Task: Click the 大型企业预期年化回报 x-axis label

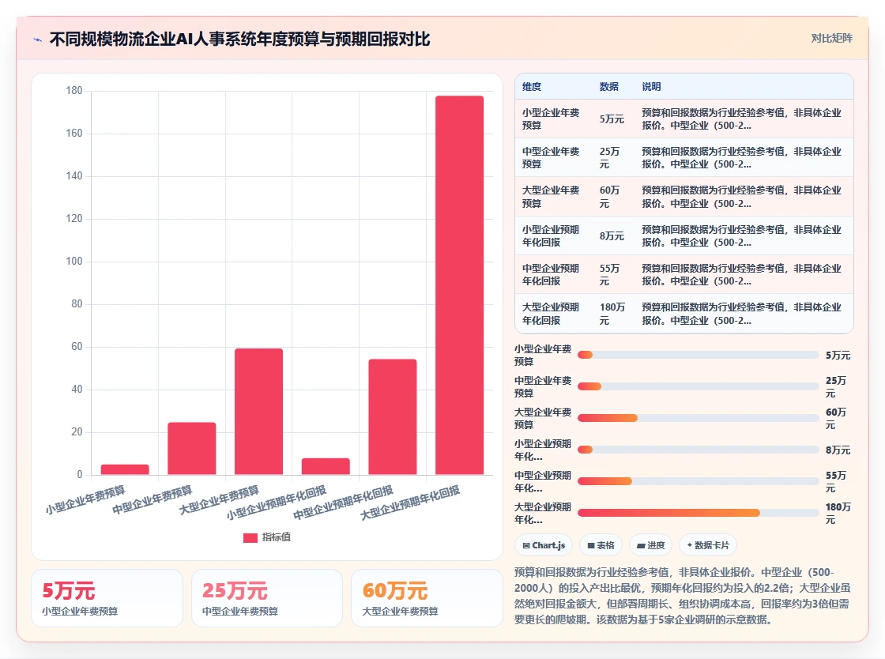Action: point(410,503)
